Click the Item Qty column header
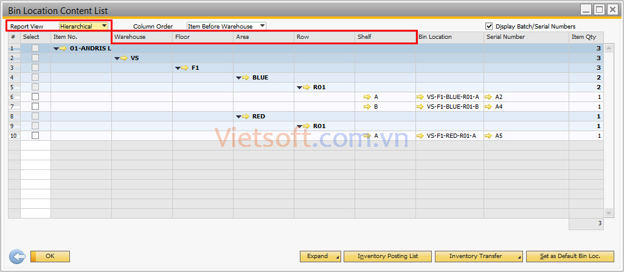Image resolution: width=624 pixels, height=272 pixels. (x=586, y=37)
